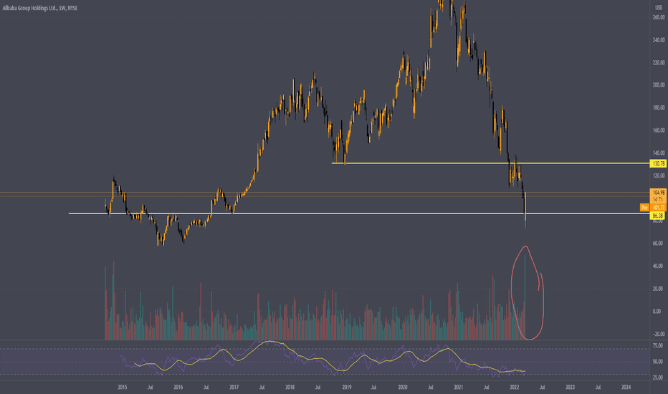
Task: Click the 2018 label on the time axis
Action: (290, 387)
